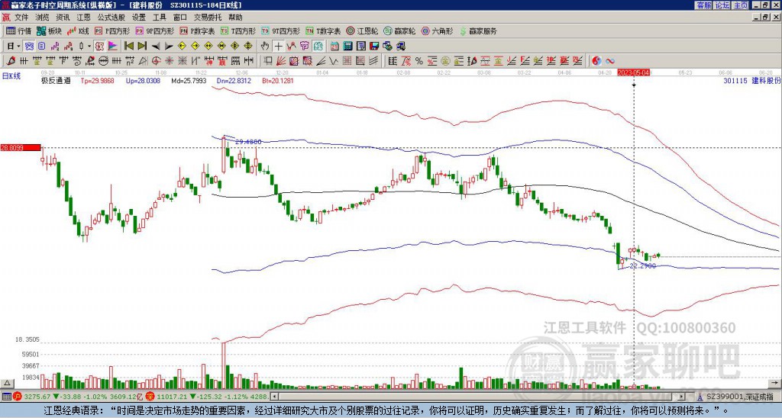The height and width of the screenshot is (418, 782).
Task: Click the calculator icon in toolbar
Action: click(x=347, y=47)
